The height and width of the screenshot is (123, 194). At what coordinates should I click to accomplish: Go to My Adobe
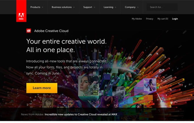(137, 19)
